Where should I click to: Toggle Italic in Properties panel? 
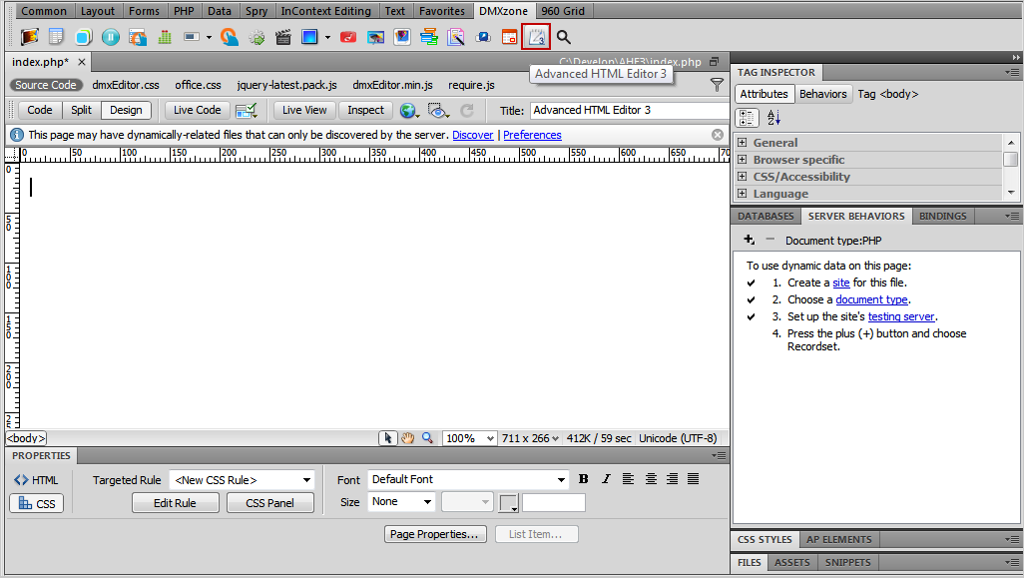(x=606, y=479)
